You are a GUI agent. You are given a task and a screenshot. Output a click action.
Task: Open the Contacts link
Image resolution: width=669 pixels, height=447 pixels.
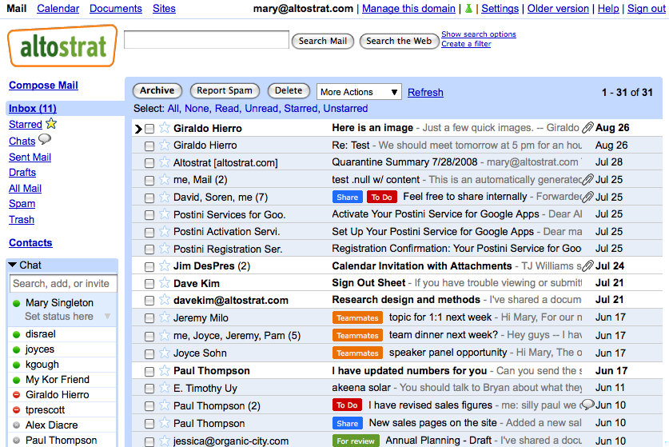(x=30, y=242)
